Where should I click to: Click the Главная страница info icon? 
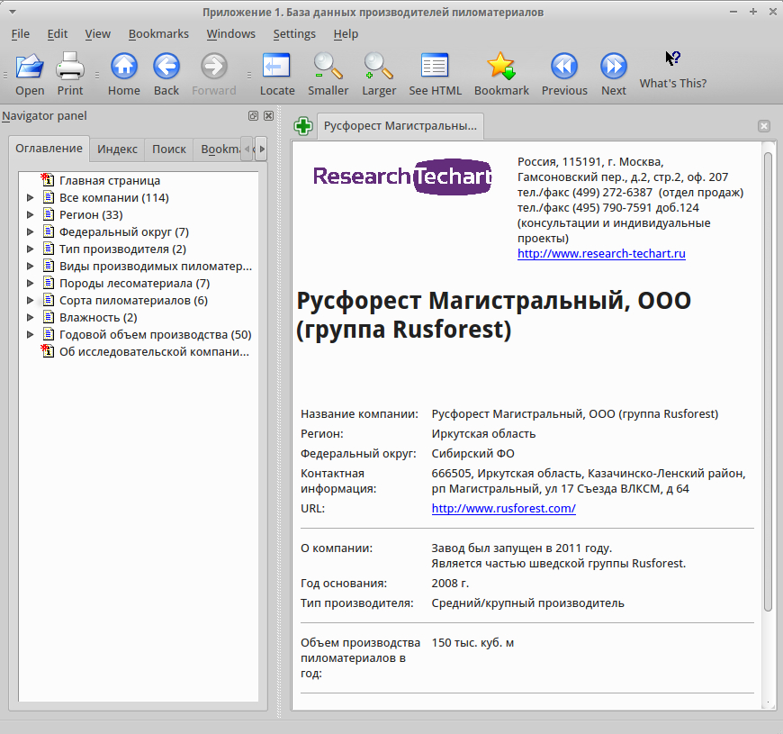tap(48, 179)
